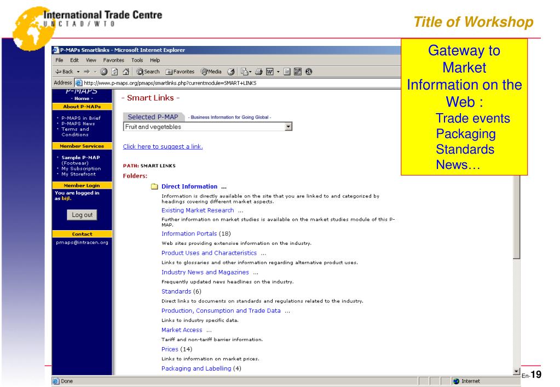
Task: Open the Mail icon's dropdown arrow
Action: click(x=250, y=72)
